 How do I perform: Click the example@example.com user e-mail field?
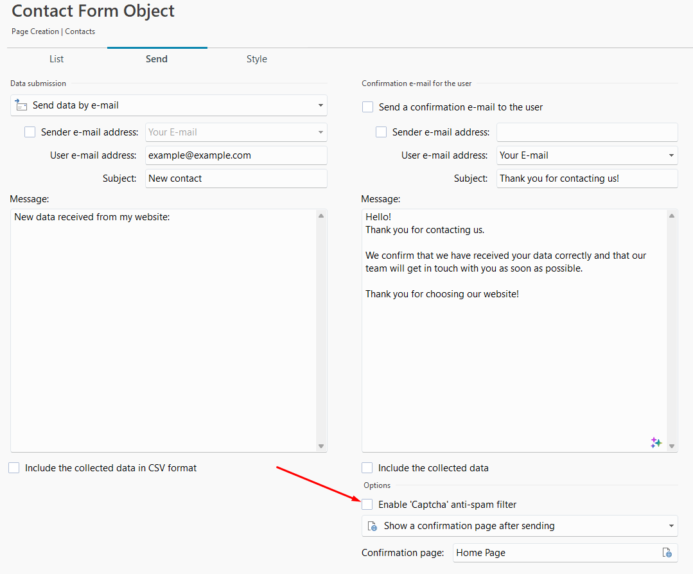[236, 155]
